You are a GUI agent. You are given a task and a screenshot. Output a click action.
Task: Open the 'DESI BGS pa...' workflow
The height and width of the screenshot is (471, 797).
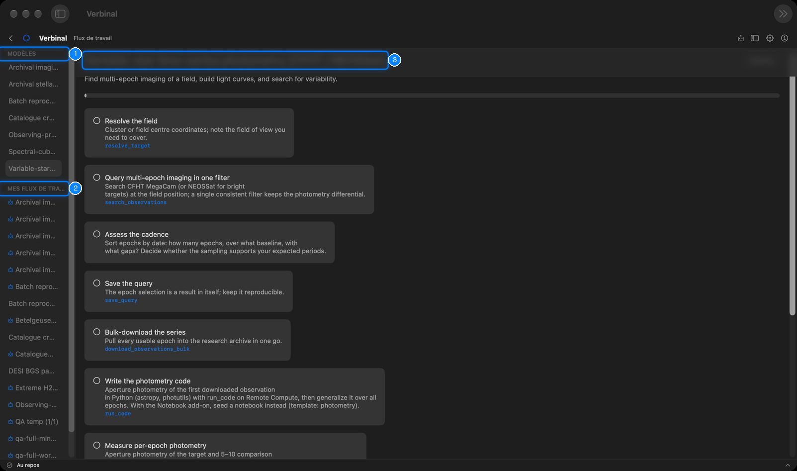click(x=33, y=371)
